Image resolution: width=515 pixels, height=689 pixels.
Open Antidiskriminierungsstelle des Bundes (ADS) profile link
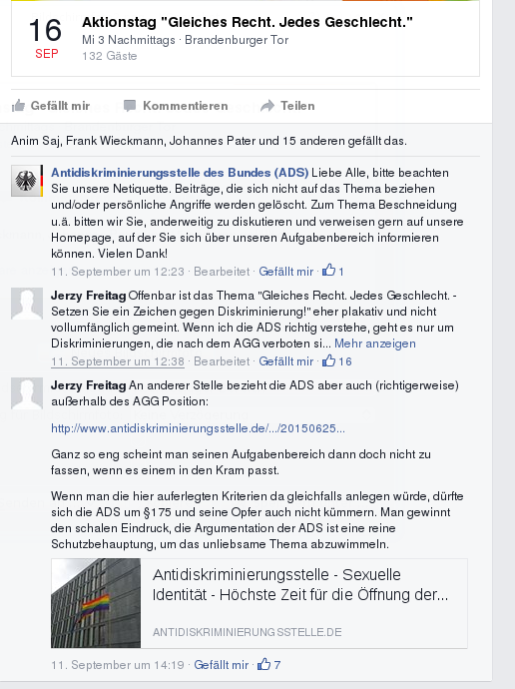coord(180,172)
